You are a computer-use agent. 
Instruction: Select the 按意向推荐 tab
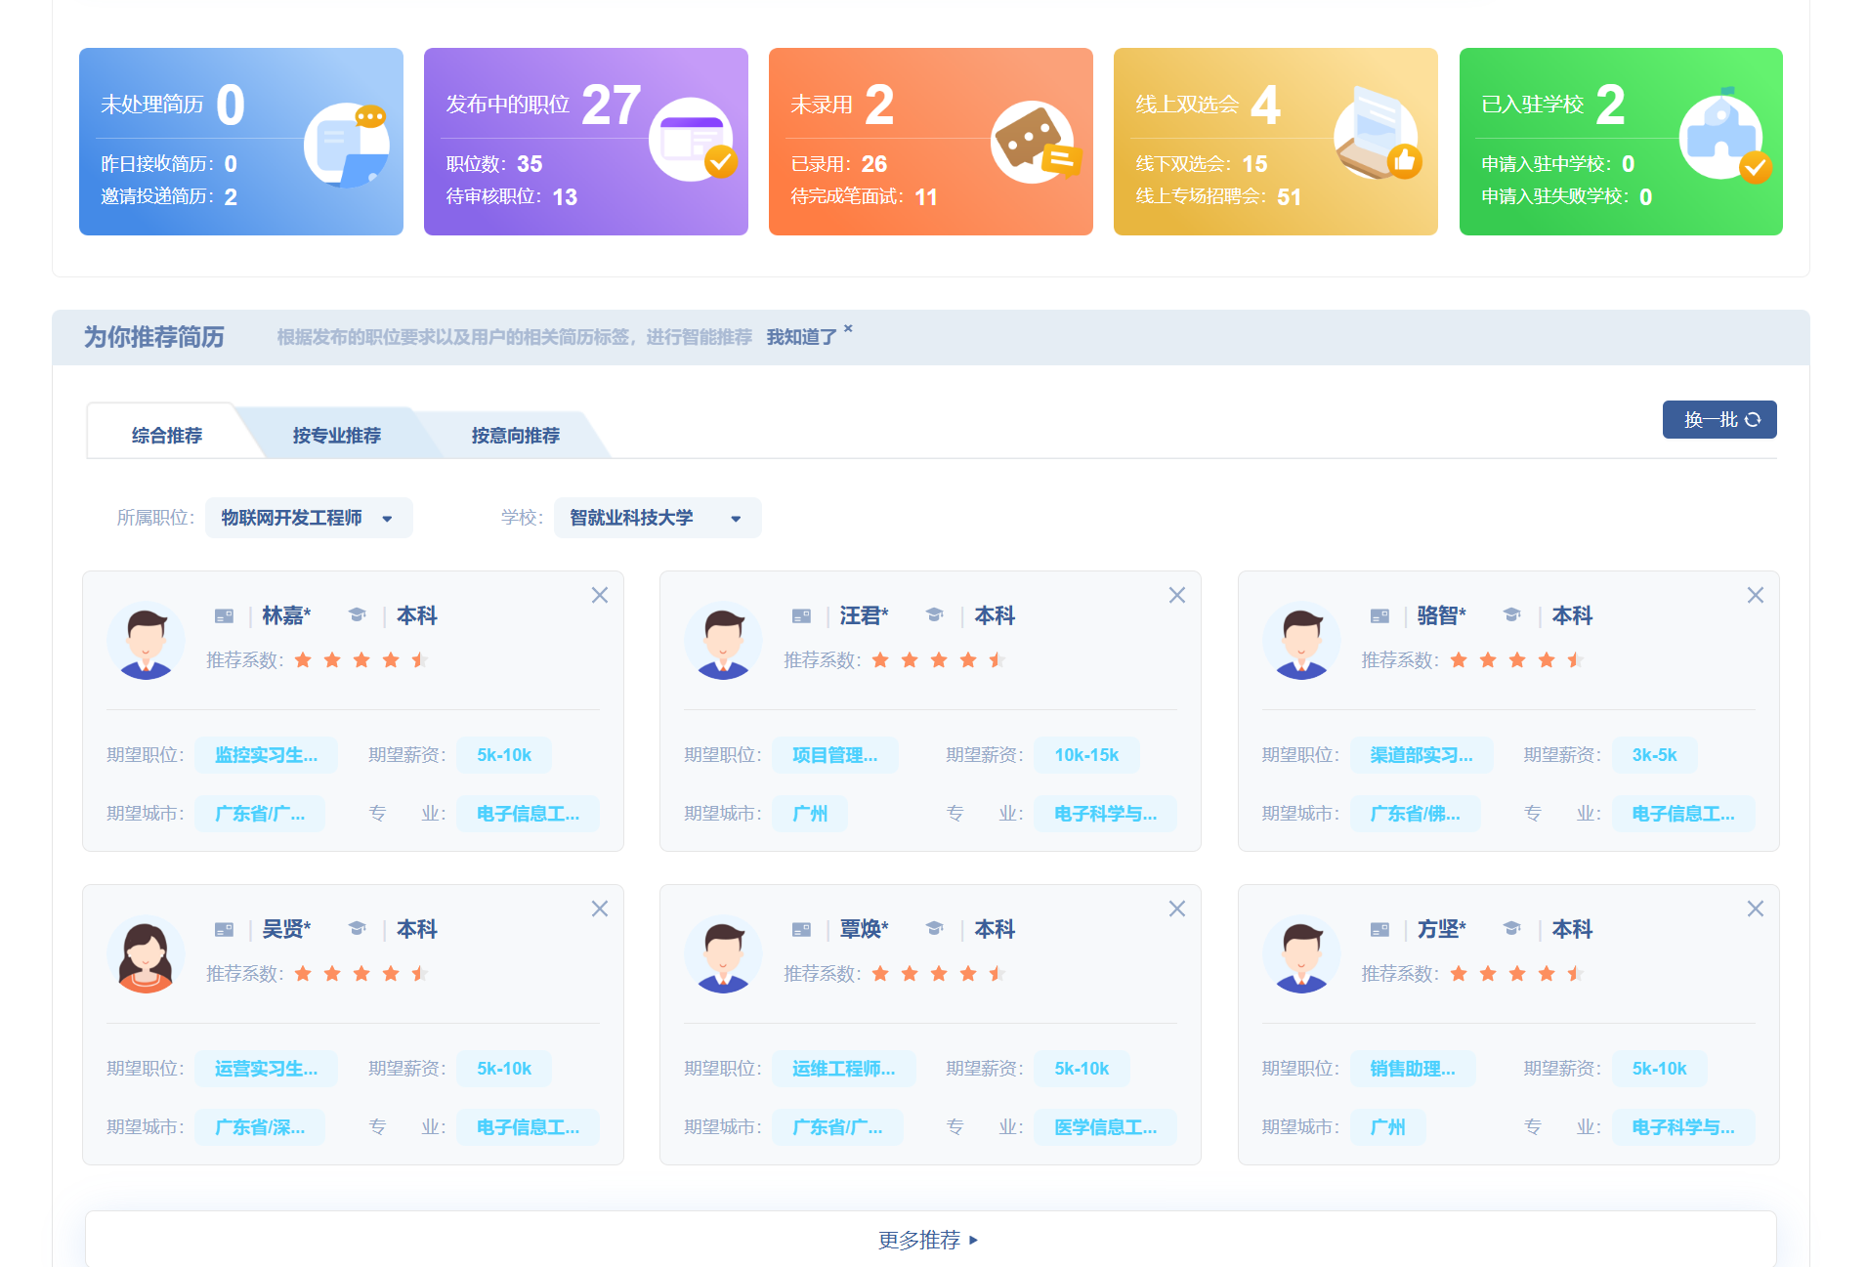515,435
